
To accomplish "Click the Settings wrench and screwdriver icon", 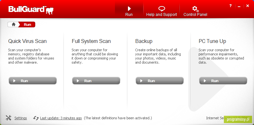I will coord(9,118).
